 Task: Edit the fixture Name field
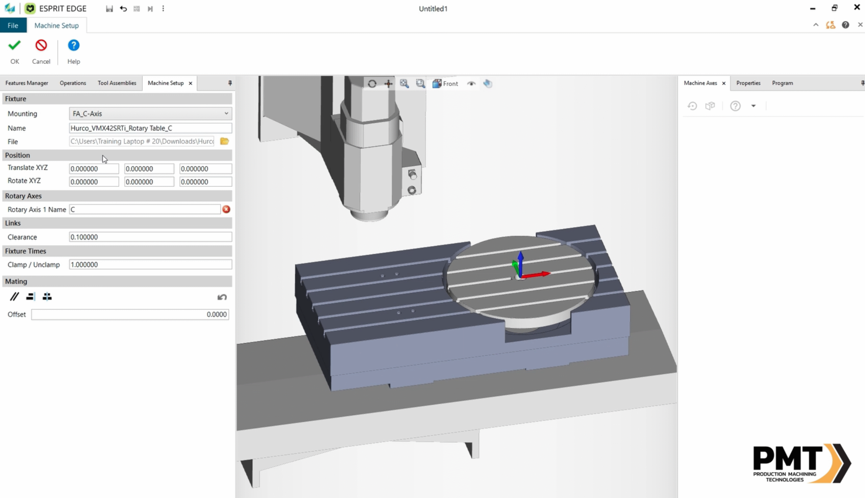[x=151, y=128]
